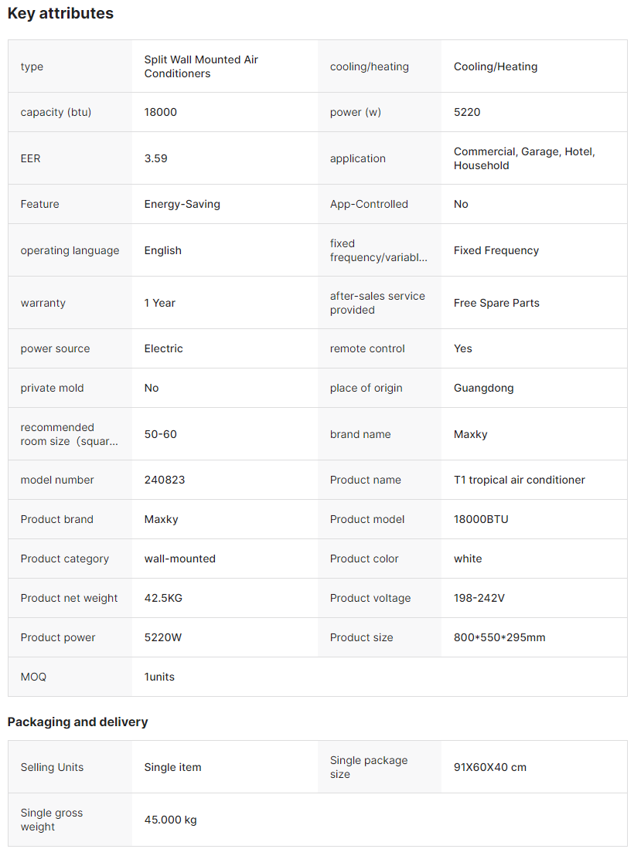Click the Energy-Saving feature value

pyautogui.click(x=182, y=204)
